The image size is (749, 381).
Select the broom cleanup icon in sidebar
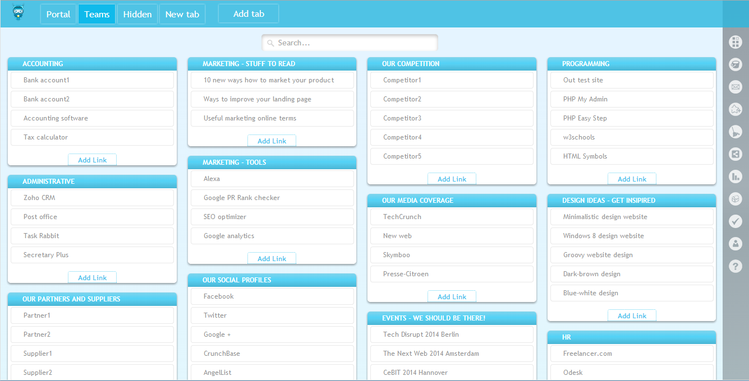[735, 132]
